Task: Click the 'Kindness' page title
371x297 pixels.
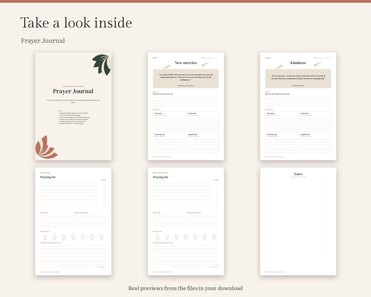Action: click(298, 63)
